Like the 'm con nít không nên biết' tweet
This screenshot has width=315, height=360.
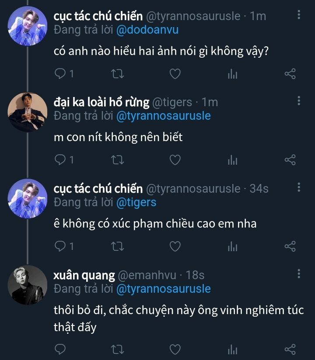pos(175,160)
